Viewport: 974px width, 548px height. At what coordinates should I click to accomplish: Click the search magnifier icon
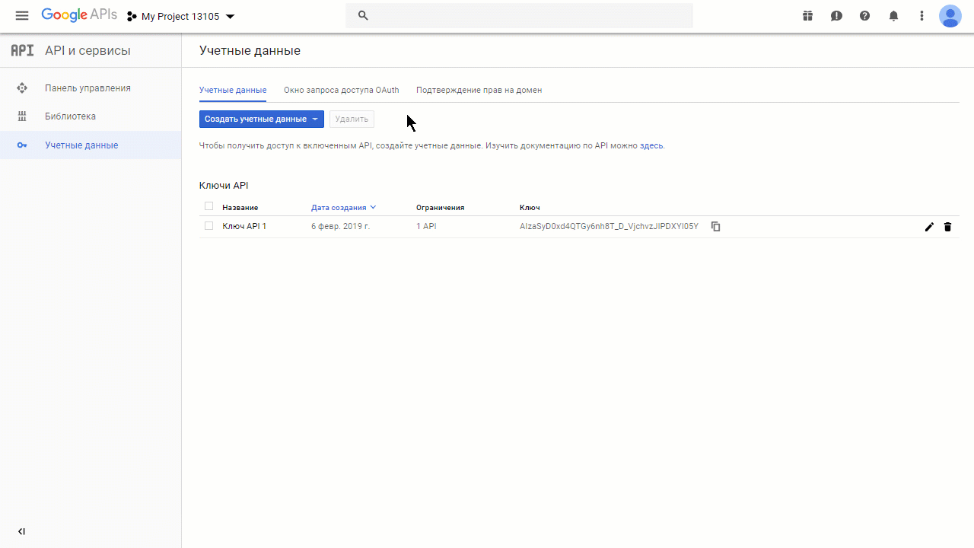coord(363,15)
